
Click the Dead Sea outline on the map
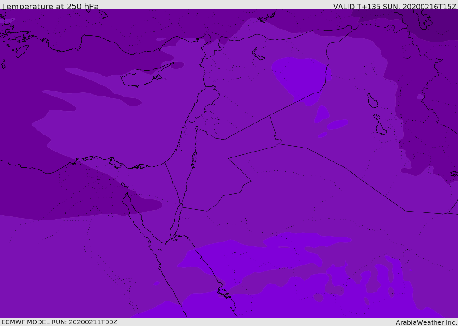click(194, 158)
